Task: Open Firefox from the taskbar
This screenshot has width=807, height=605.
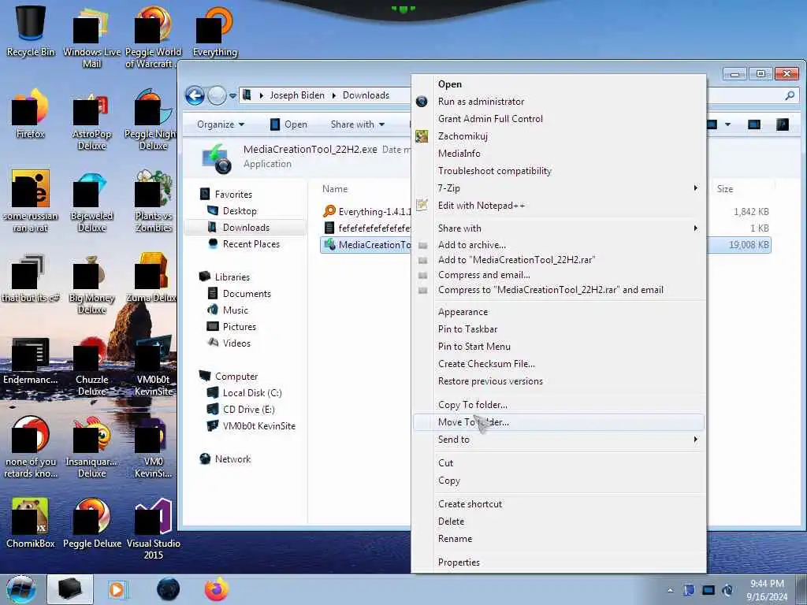Action: pos(216,589)
